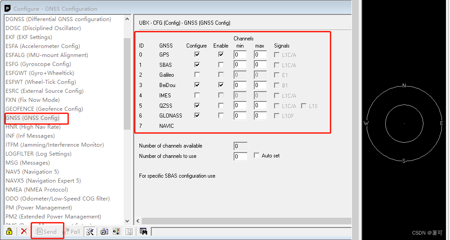Image resolution: width=450 pixels, height=240 pixels.
Task: Click the left-and-down arrows list icon
Action: point(117,231)
